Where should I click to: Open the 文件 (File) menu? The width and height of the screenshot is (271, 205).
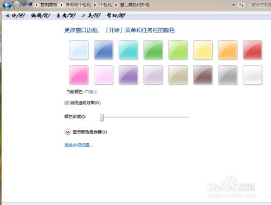coord(15,16)
